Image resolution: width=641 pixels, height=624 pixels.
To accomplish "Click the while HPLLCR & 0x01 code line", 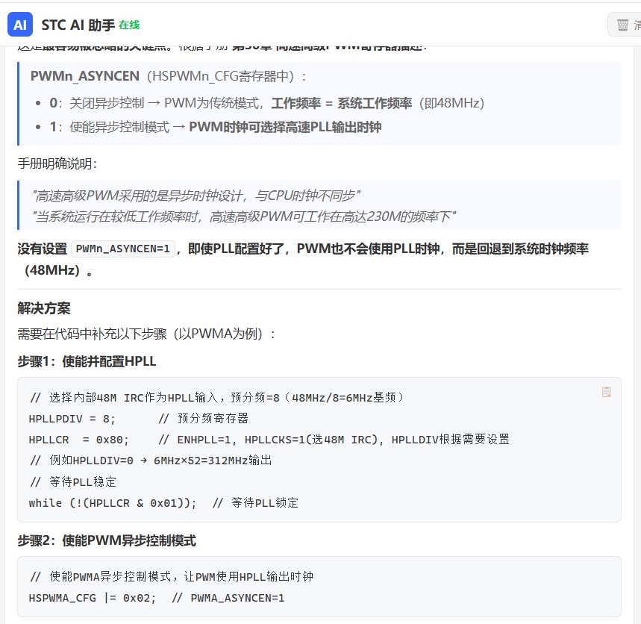I will pyautogui.click(x=163, y=503).
